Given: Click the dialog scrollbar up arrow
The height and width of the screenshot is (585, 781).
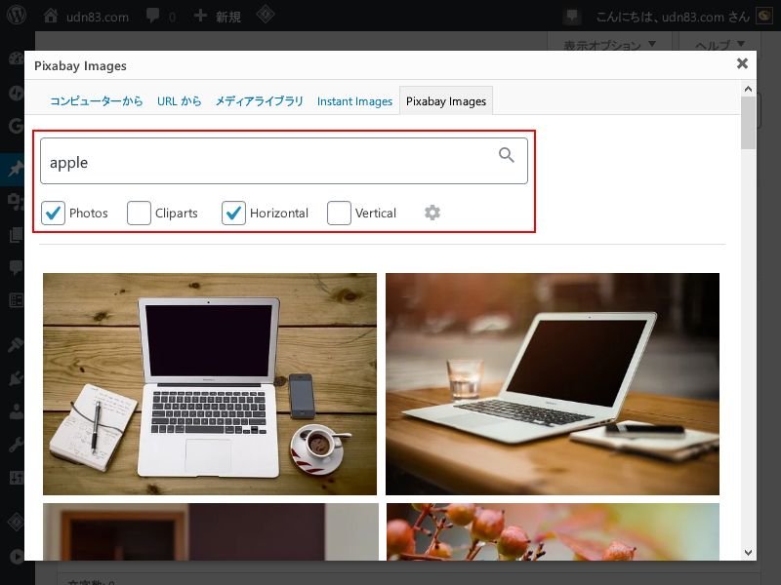Looking at the screenshot, I should [x=748, y=89].
